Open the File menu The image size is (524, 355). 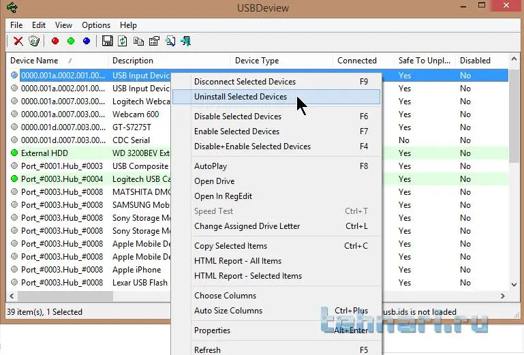click(x=16, y=25)
